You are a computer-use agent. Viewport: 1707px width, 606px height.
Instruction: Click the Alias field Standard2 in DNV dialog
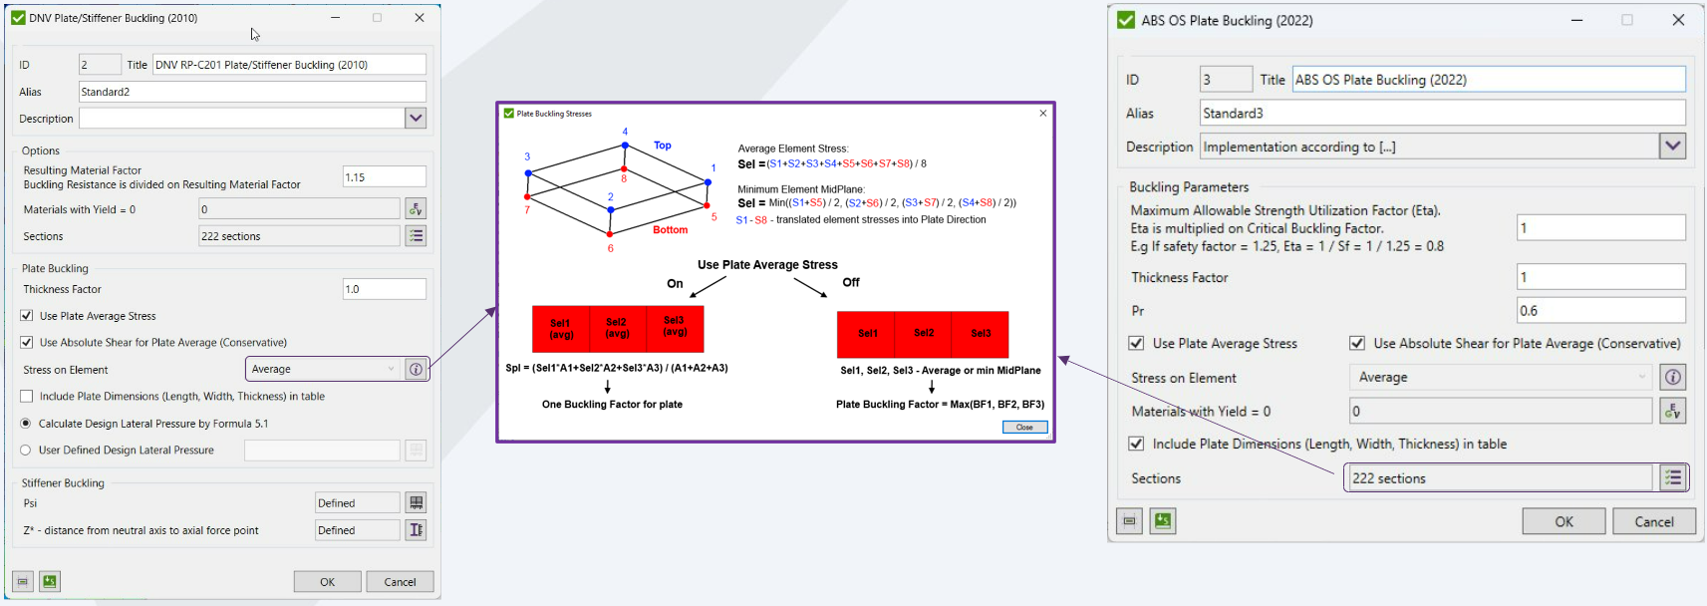(252, 92)
